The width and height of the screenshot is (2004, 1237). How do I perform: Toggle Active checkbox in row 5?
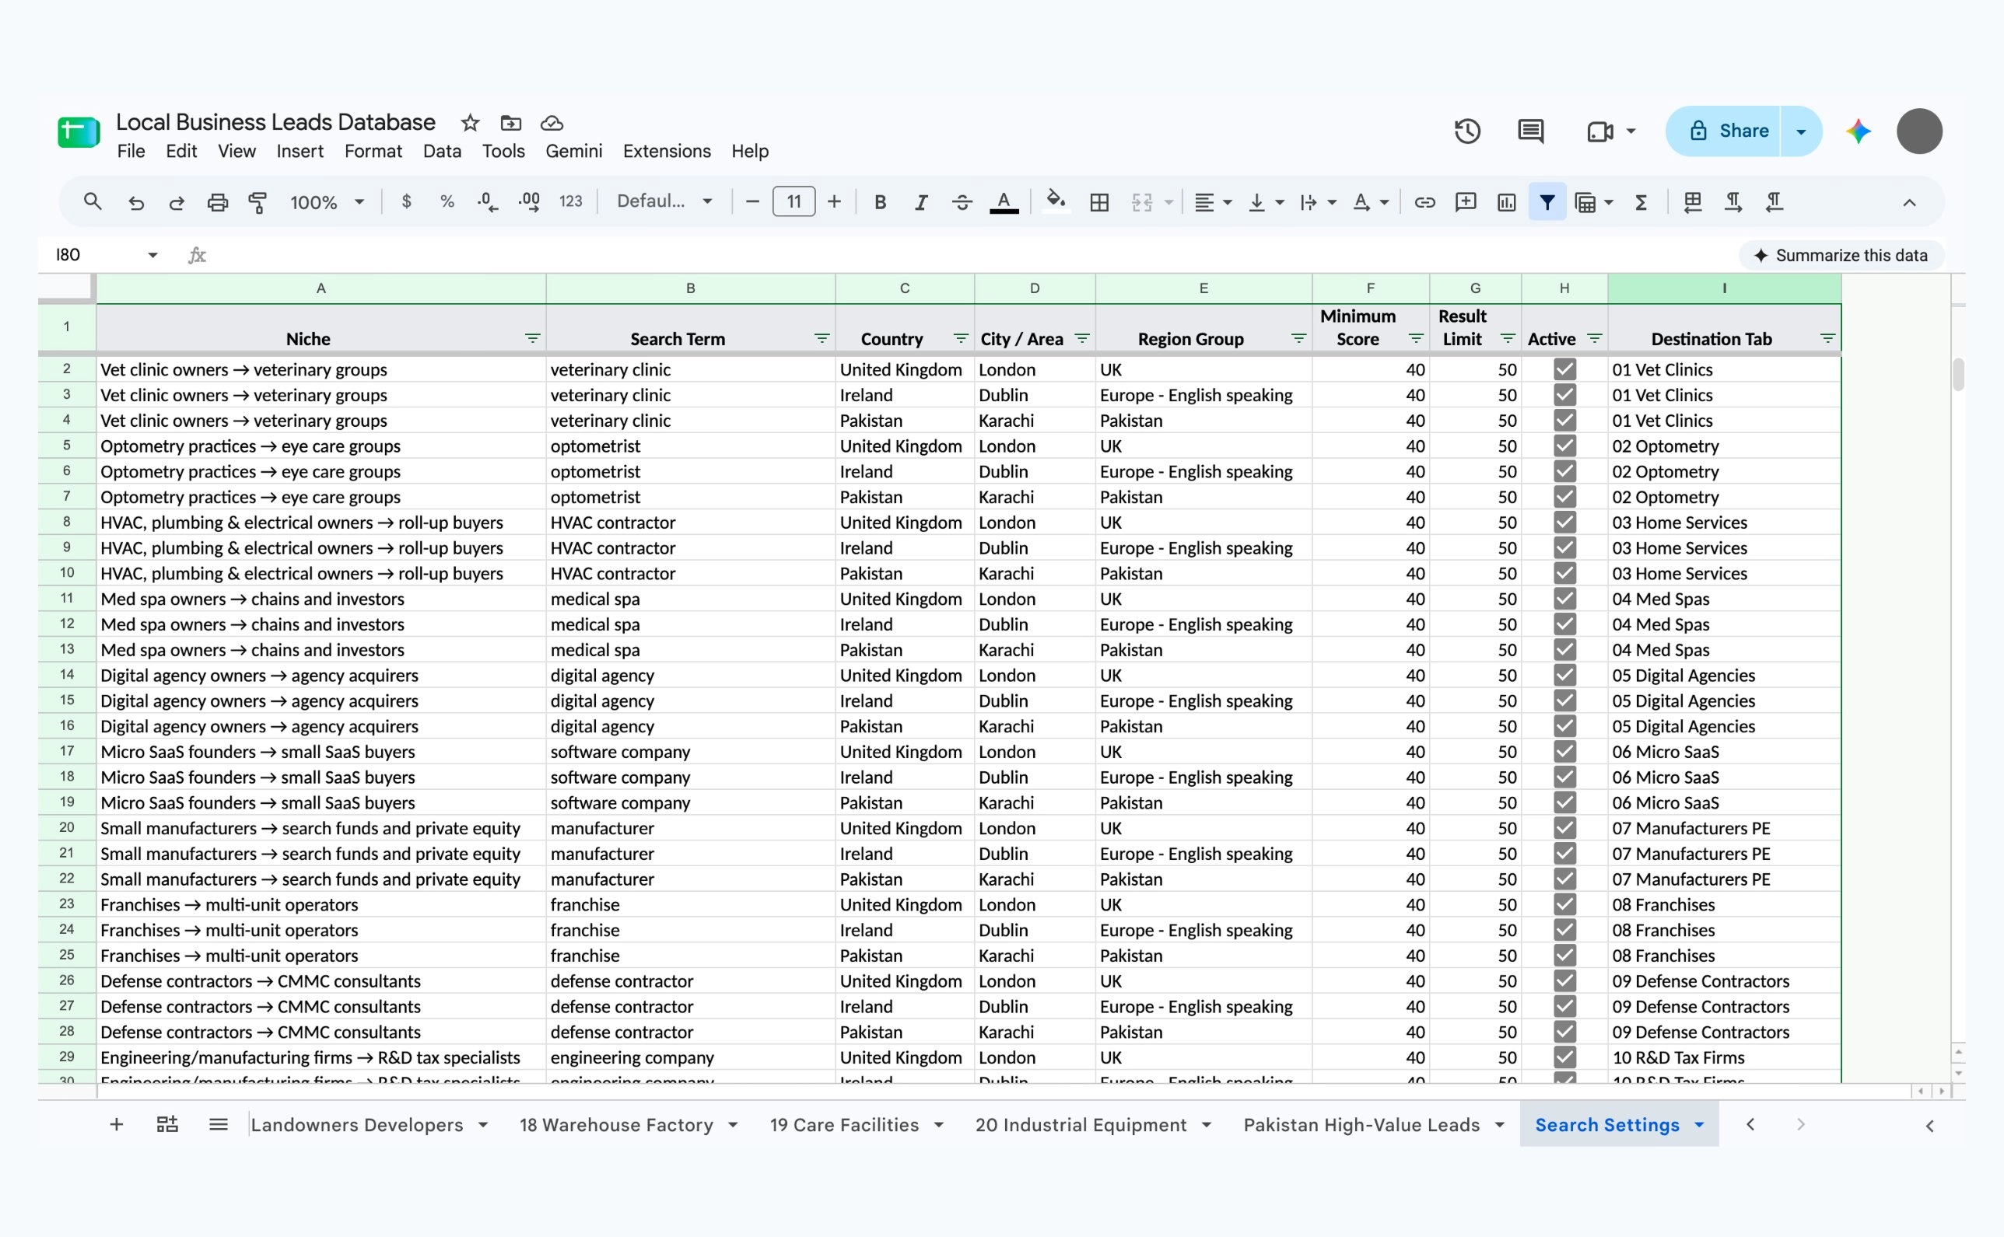[1564, 446]
